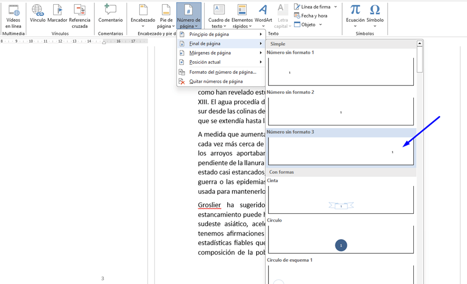467x284 pixels.
Task: Expand the Encabezado dropdown
Action: point(143,17)
